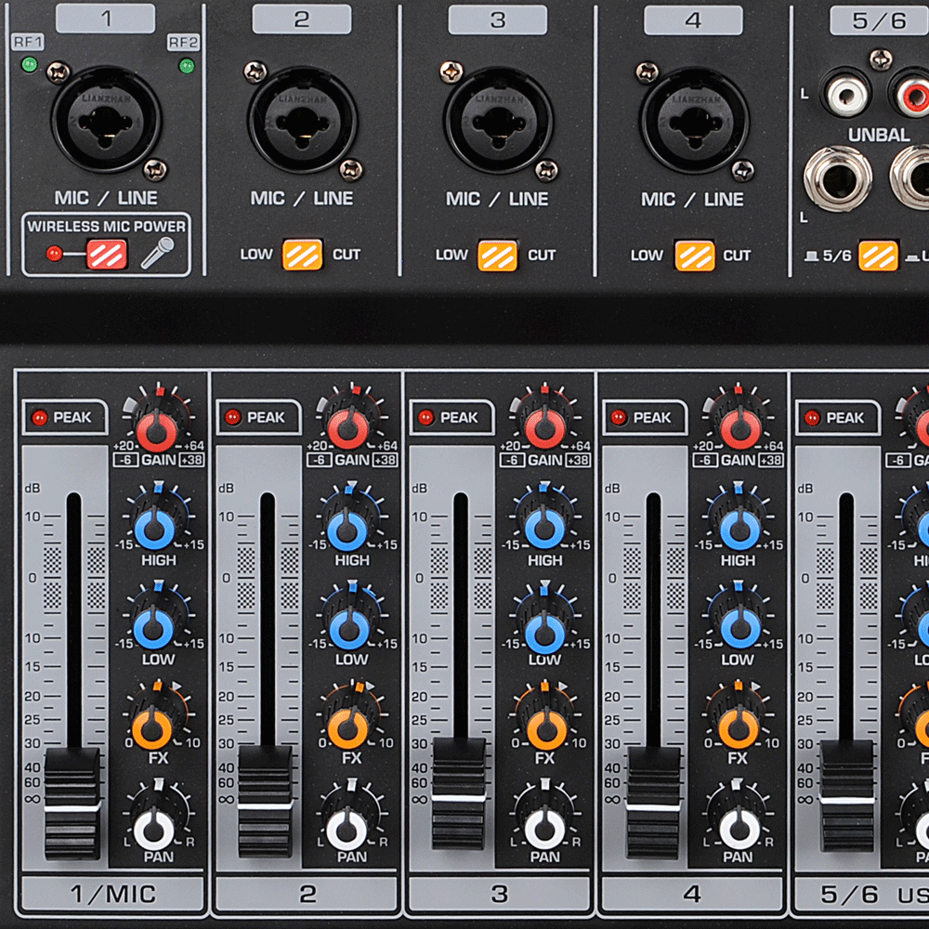
Task: Click the "1/MIC" channel label below the fader
Action: 112,894
